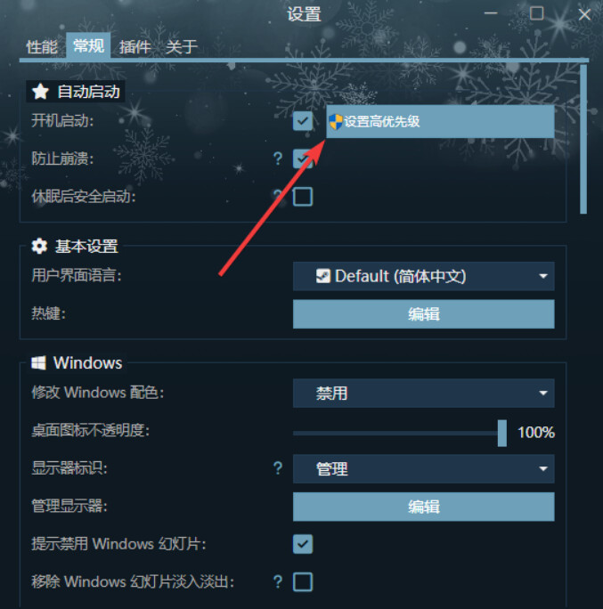Click help question mark beside 防止崩溃
The image size is (603, 609).
pyautogui.click(x=278, y=158)
